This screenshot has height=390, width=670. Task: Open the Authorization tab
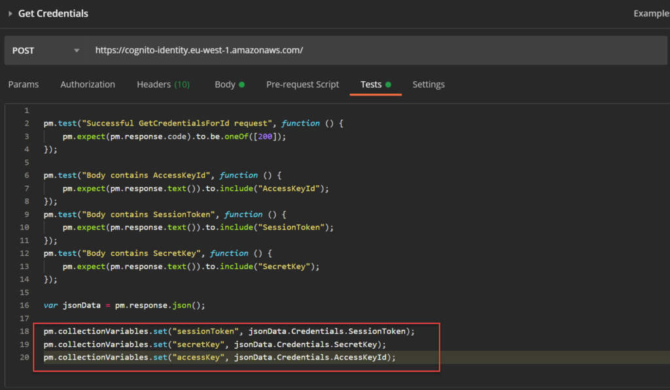point(88,84)
